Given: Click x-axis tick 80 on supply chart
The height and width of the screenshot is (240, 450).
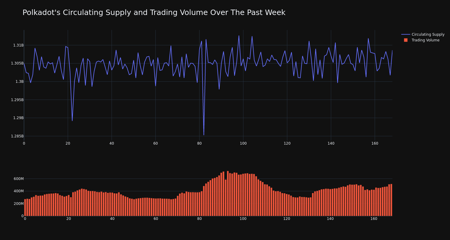Looking at the screenshot, I should click(x=199, y=143).
